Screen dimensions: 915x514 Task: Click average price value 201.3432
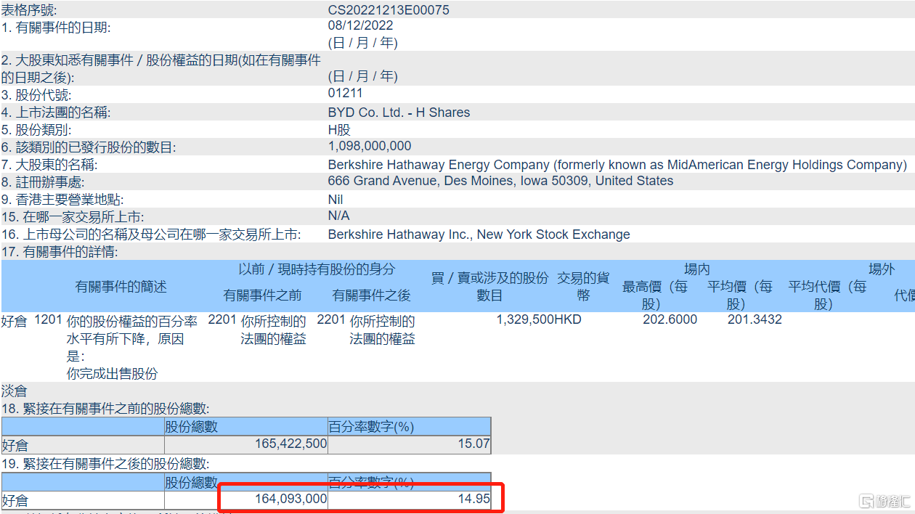point(755,319)
